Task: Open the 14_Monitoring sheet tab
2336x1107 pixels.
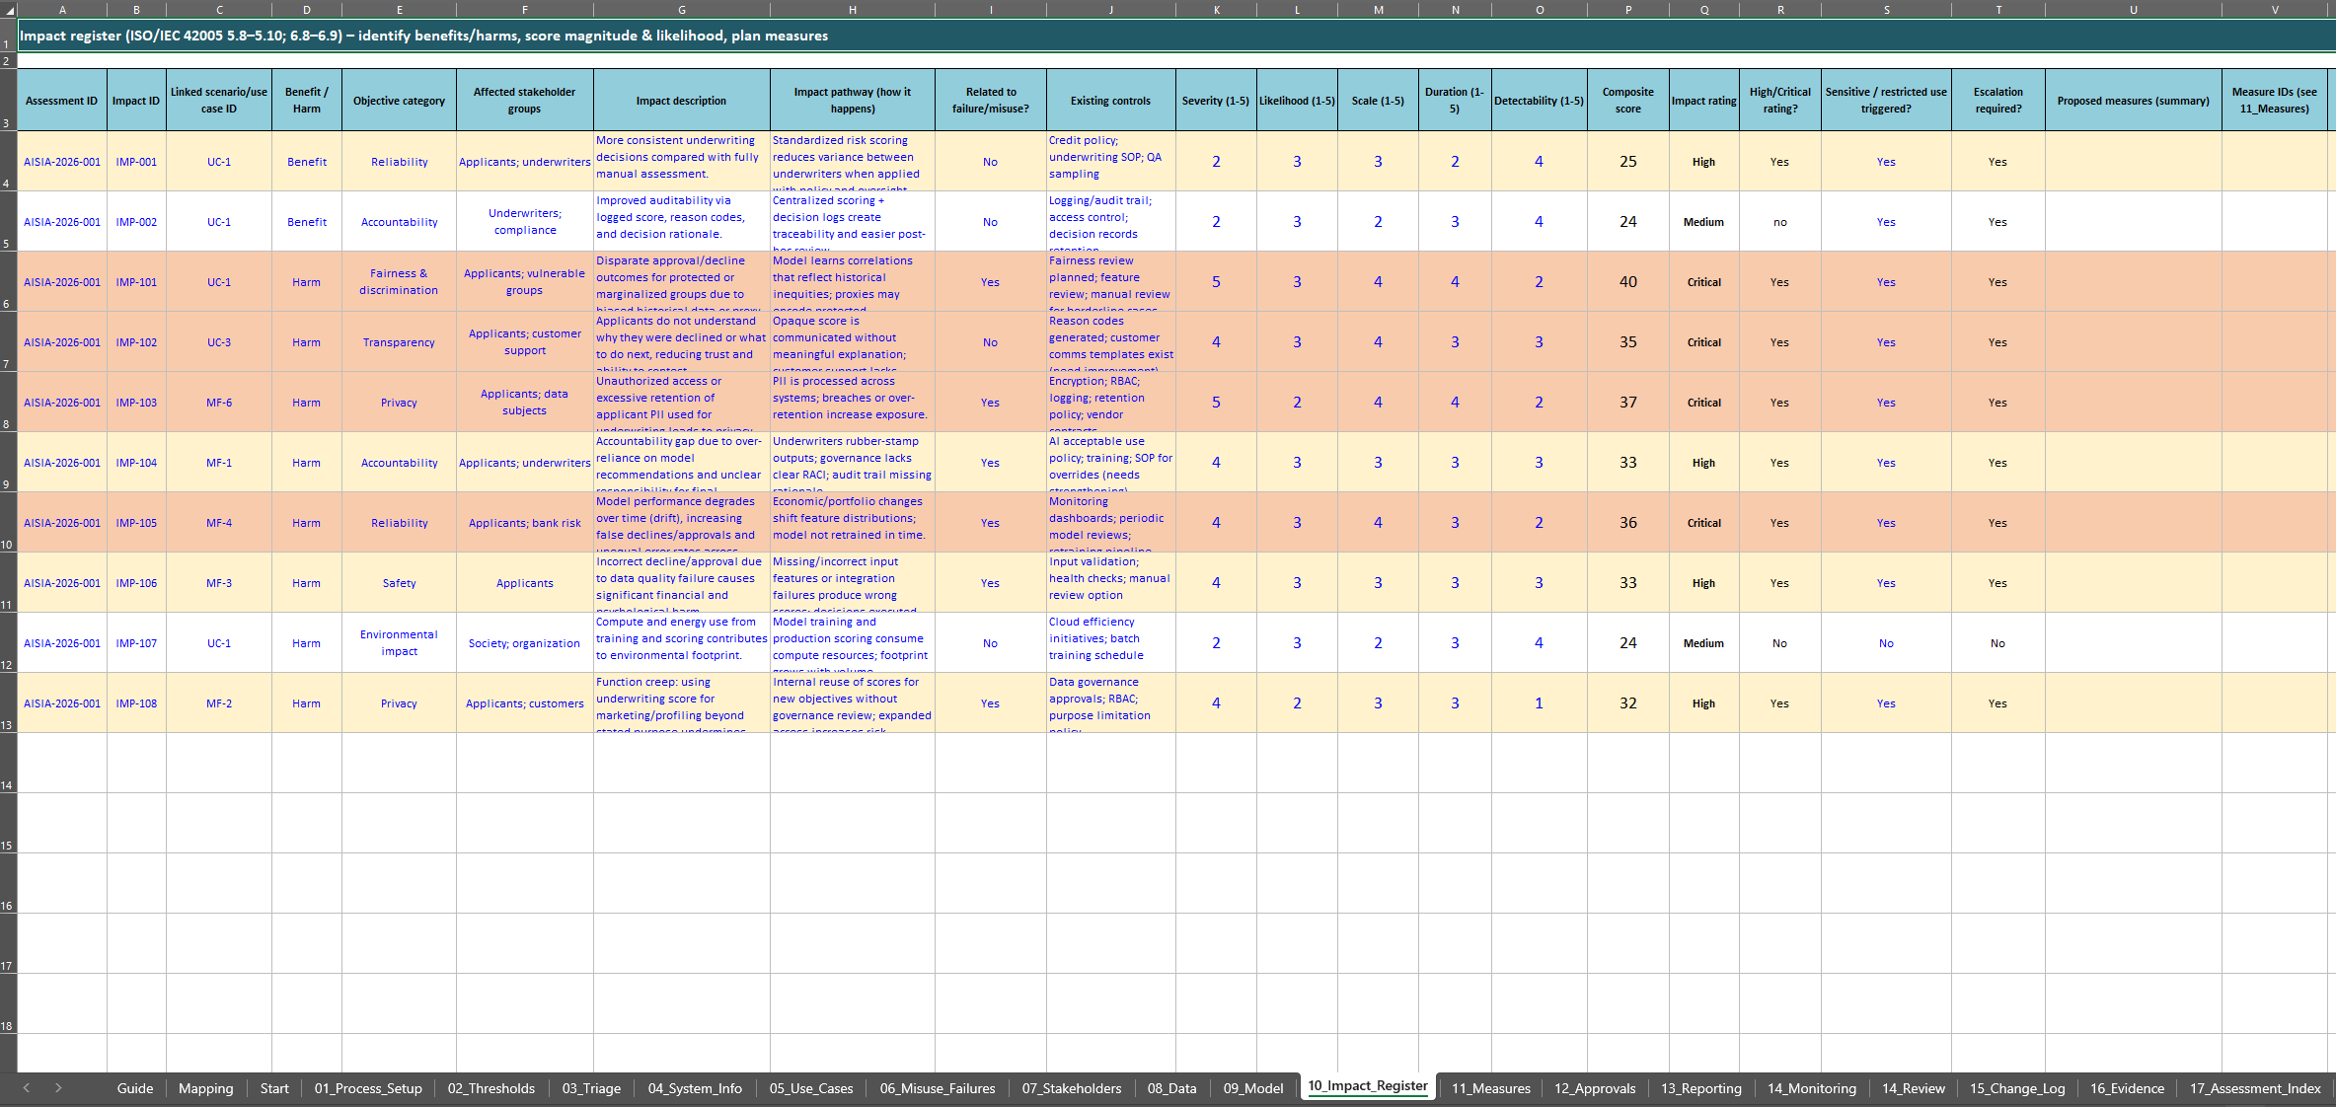Action: coord(1811,1088)
